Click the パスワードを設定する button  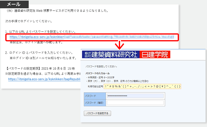(97, 113)
